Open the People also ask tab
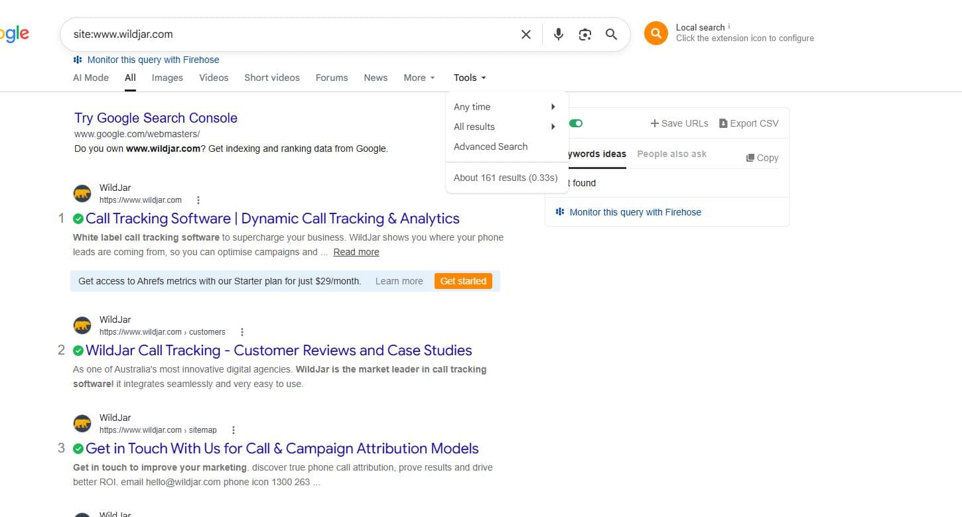 coord(672,154)
